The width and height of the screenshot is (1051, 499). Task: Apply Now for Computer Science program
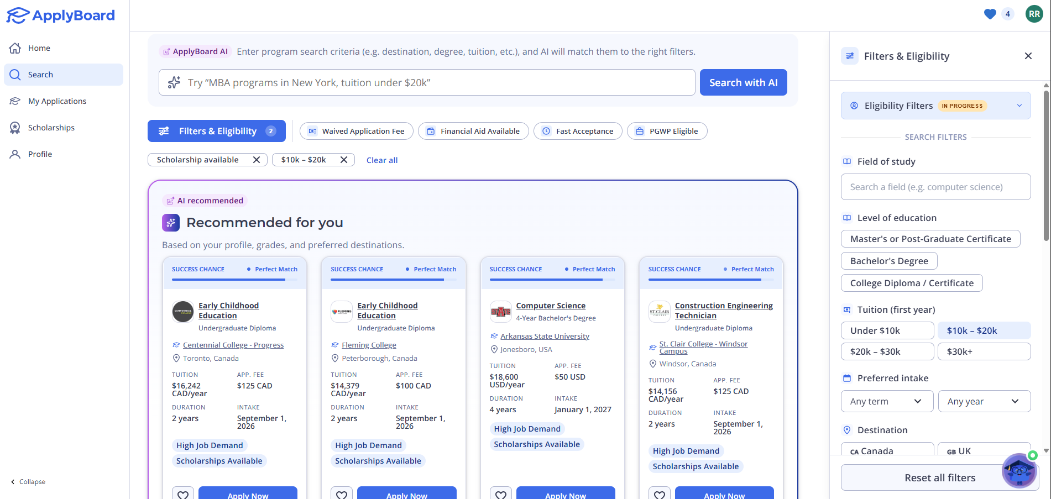(565, 493)
